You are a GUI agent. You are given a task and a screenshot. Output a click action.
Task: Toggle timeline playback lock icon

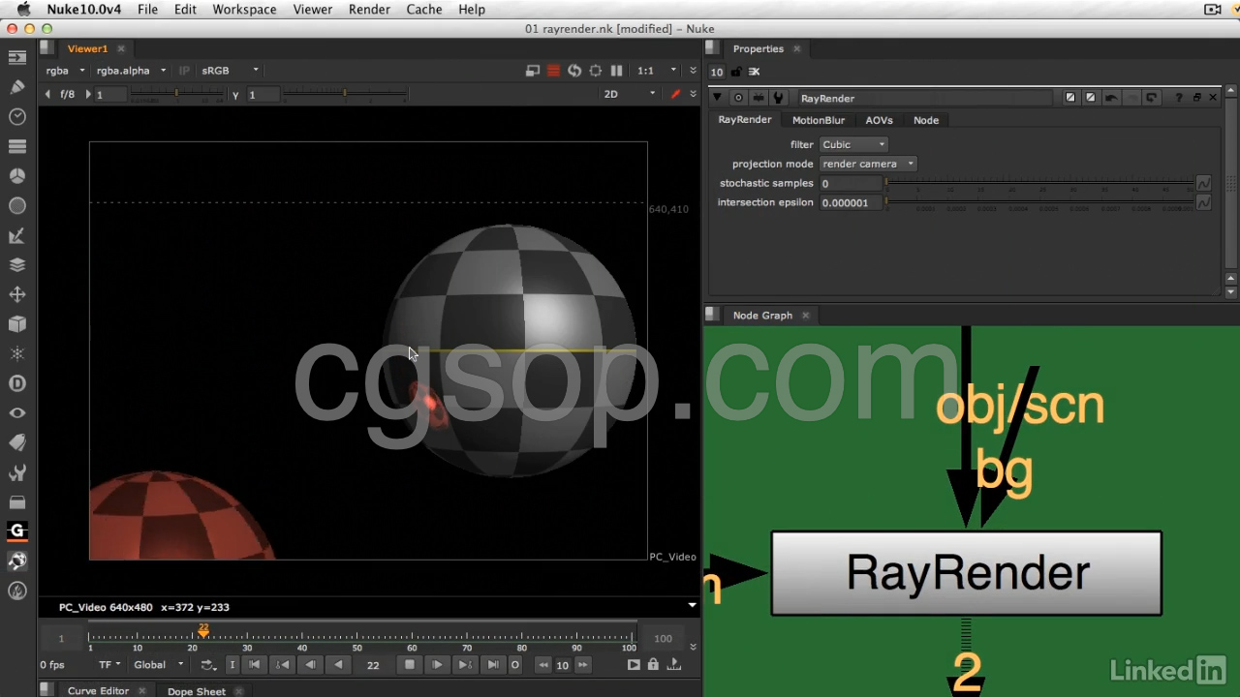(x=653, y=665)
